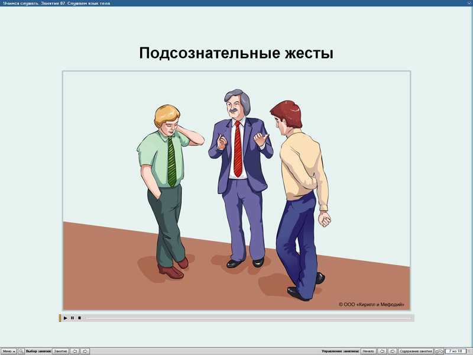Click the slide title Подсознательные жесты
The image size is (473, 355).
click(x=237, y=53)
